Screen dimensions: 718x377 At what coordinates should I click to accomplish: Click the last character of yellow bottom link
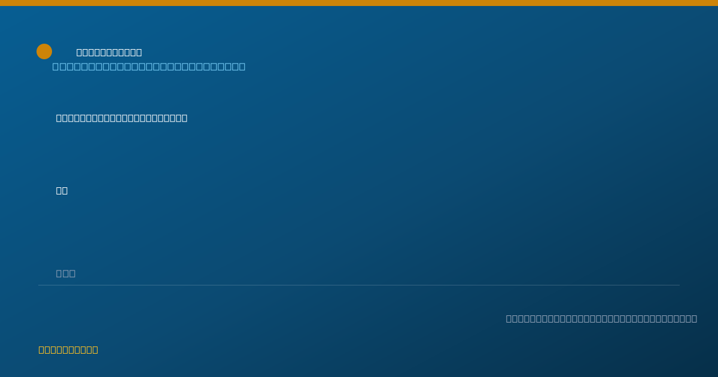pyautogui.click(x=95, y=349)
